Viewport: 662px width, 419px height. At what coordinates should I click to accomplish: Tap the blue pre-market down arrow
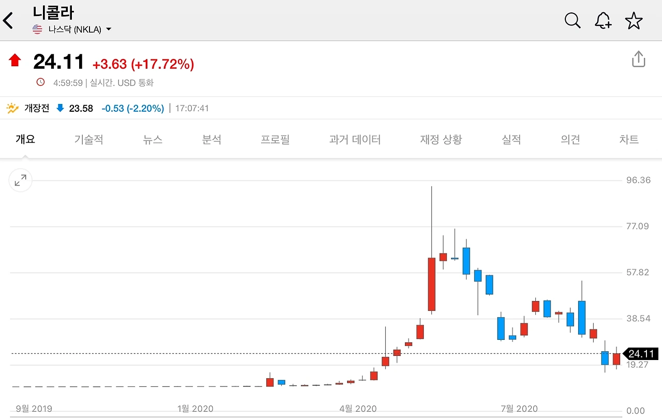tap(60, 108)
